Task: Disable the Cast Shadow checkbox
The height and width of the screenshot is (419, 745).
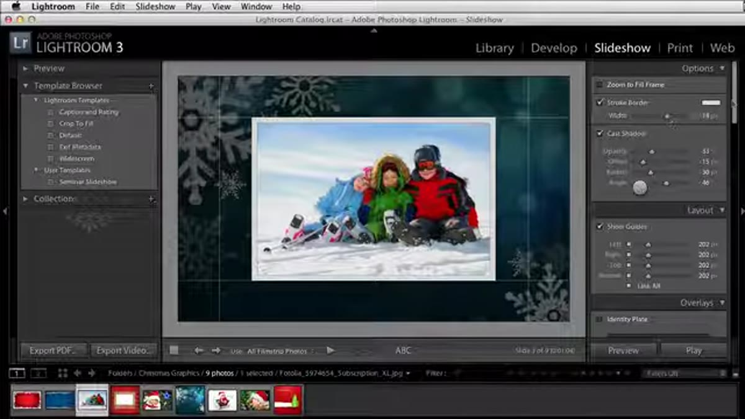Action: (599, 133)
